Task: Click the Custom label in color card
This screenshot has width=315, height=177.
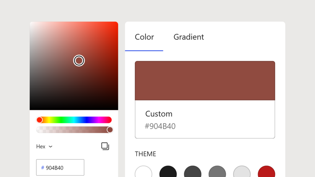Action: (159, 114)
